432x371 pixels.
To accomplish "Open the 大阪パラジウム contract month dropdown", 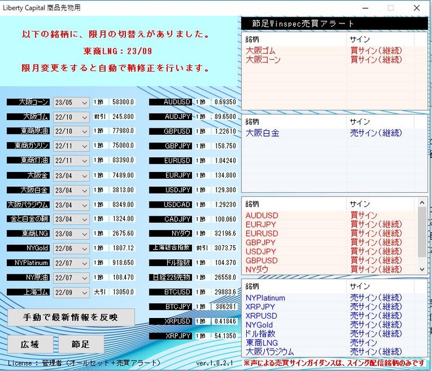I will pyautogui.click(x=71, y=205).
